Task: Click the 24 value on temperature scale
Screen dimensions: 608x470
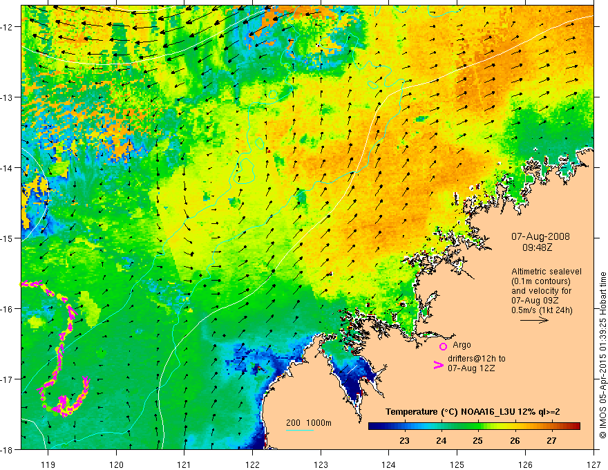Action: (x=441, y=440)
